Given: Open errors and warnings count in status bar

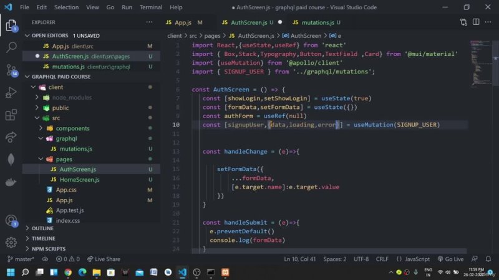Looking at the screenshot, I should coord(68,259).
